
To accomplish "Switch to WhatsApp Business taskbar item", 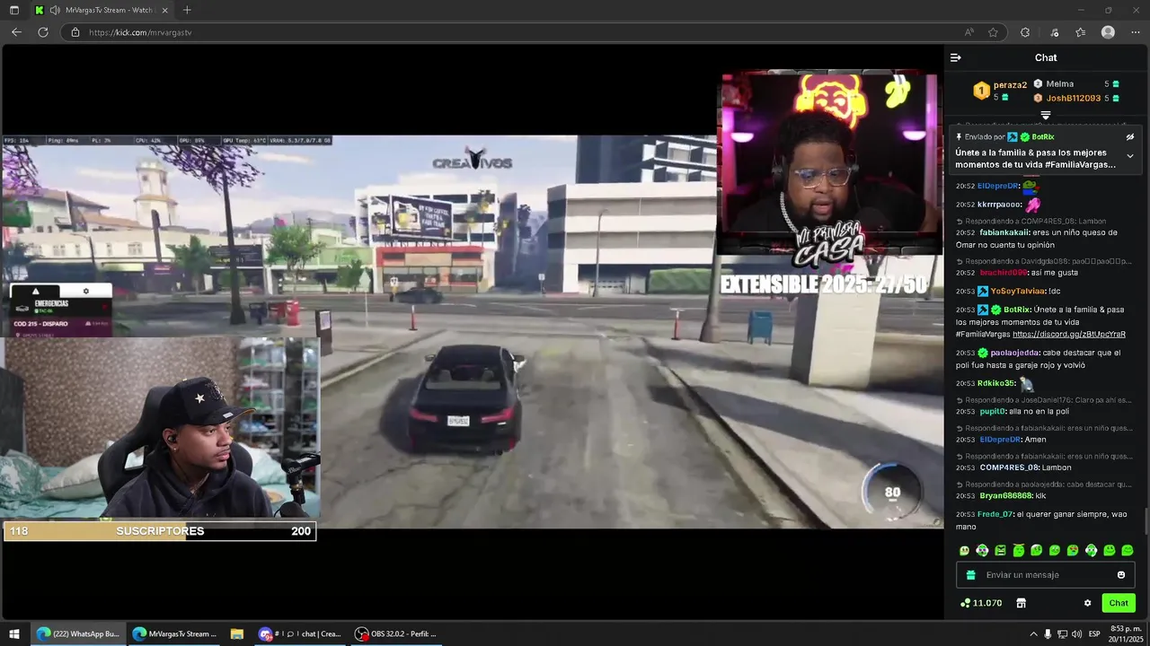I will tap(77, 633).
